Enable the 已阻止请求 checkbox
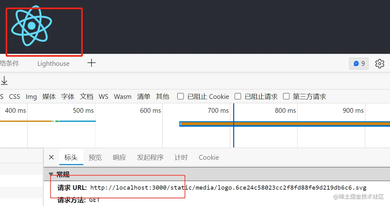This screenshot has width=390, height=206. (238, 96)
